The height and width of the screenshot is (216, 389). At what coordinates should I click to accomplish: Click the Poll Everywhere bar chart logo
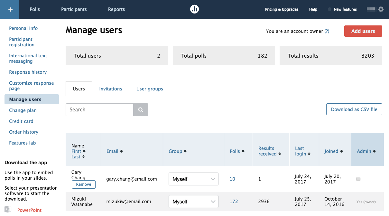point(194,9)
